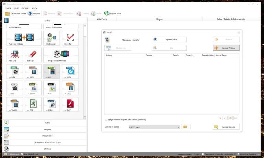Open Carpeta de Salida in the toolbar
Viewport: 264px width, 158px height.
[x=15, y=14]
